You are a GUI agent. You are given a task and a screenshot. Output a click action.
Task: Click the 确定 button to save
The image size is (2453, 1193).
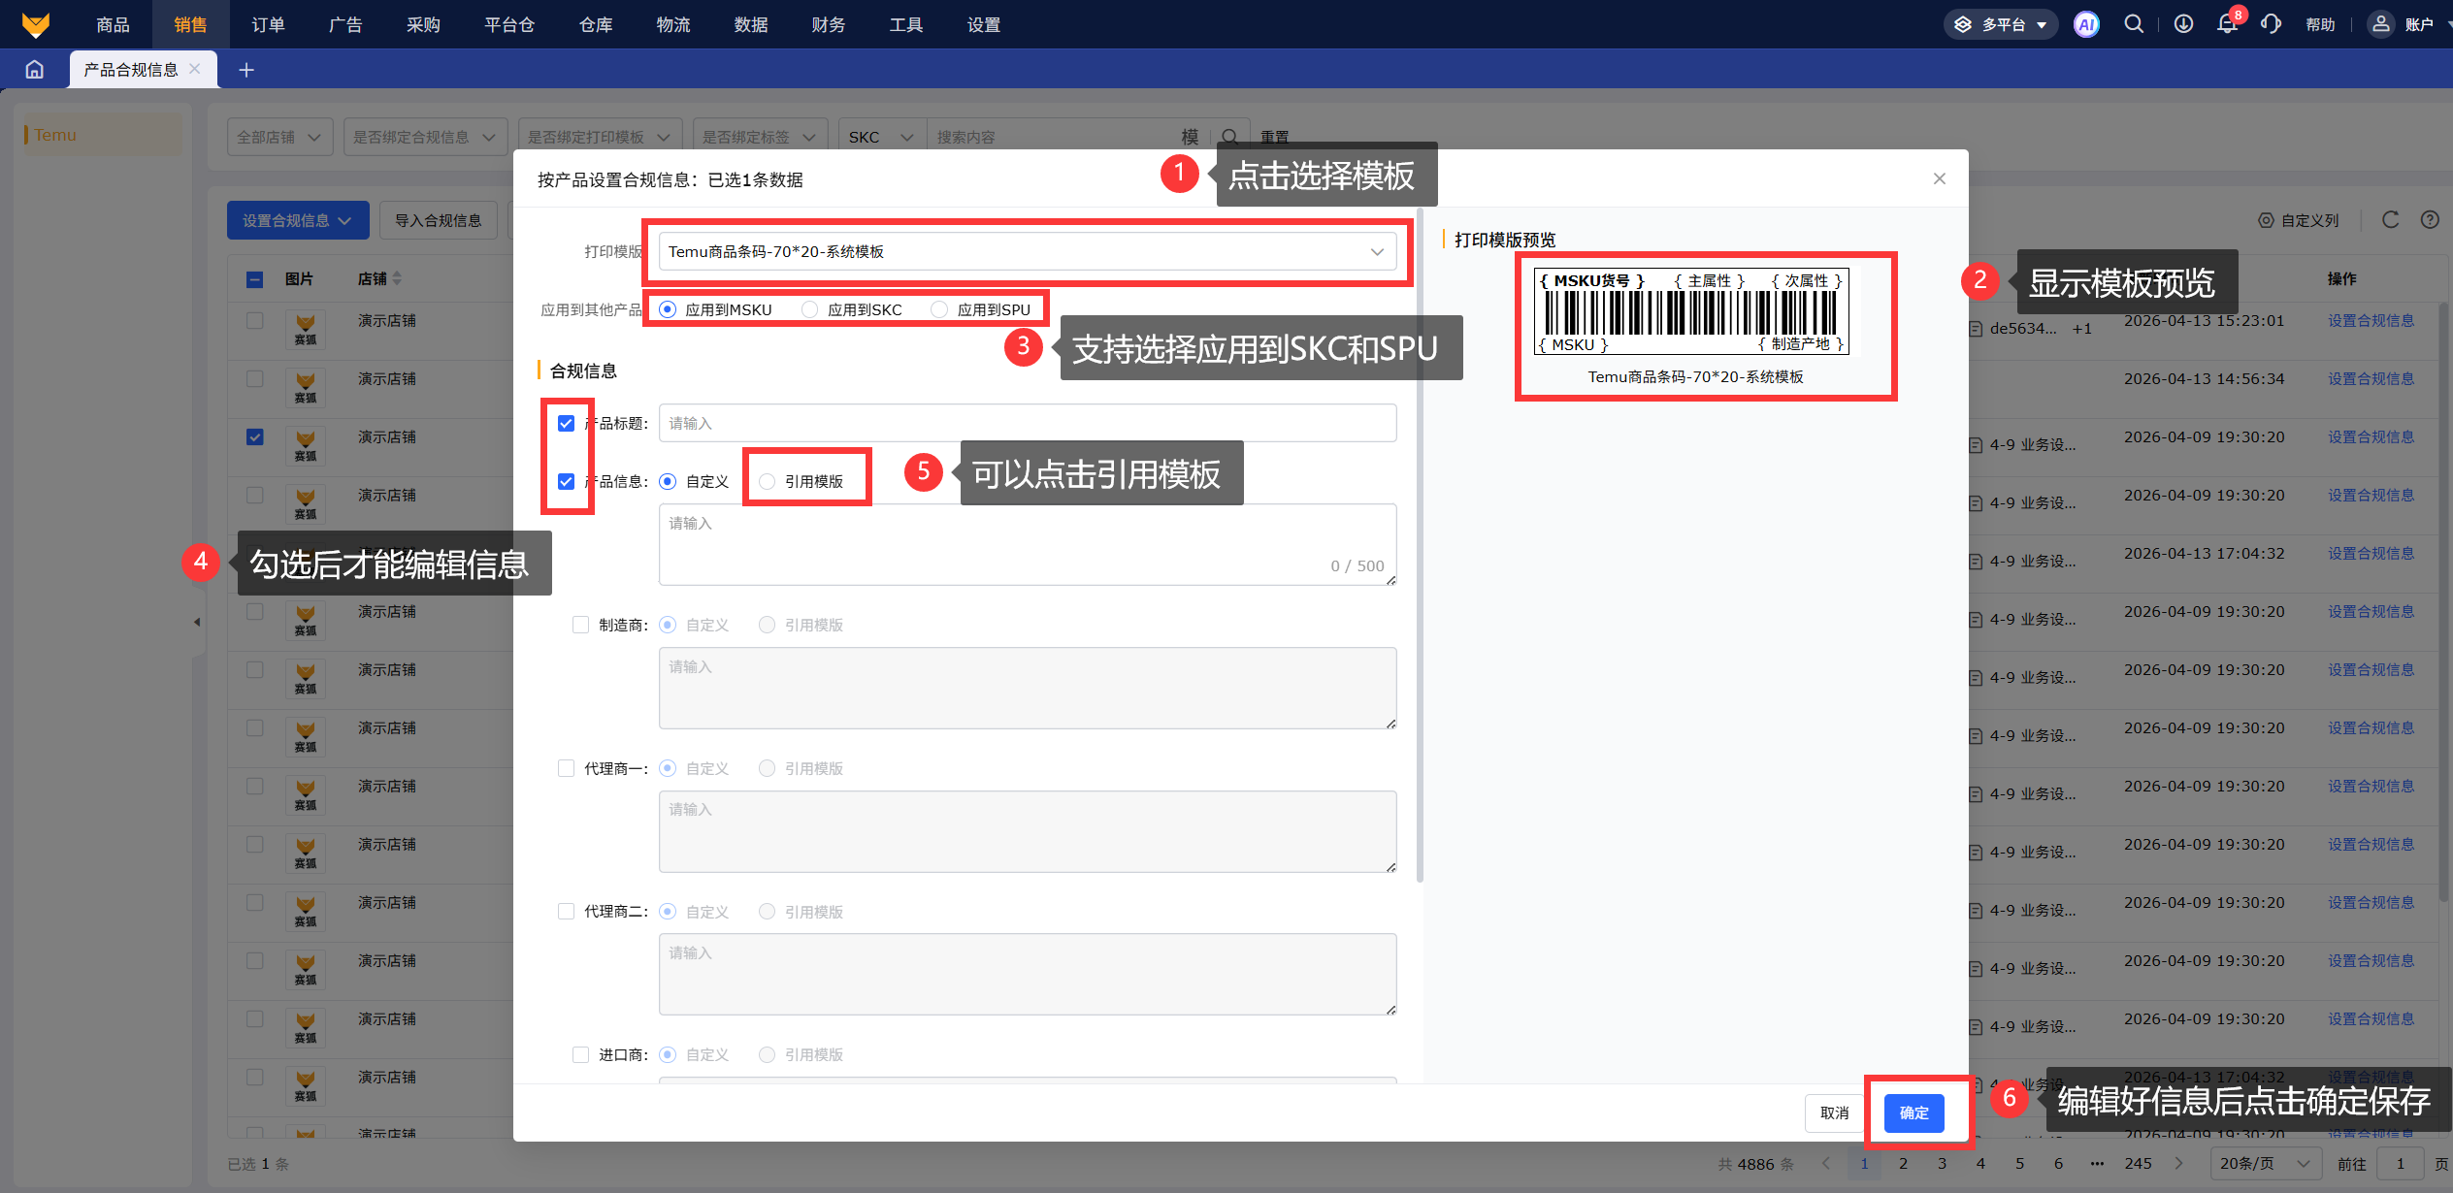[1913, 1112]
